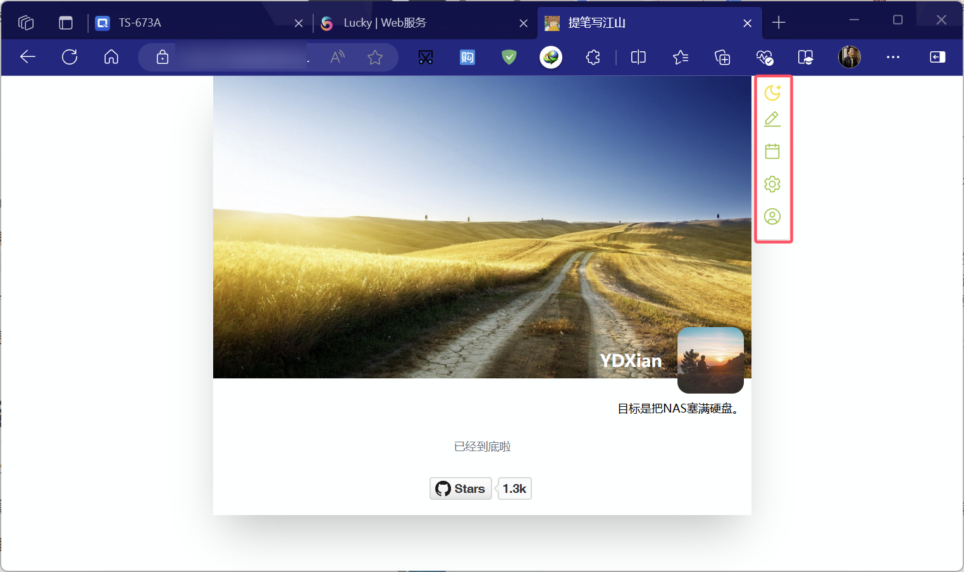Open the browser settings and more menu
964x572 pixels.
pyautogui.click(x=893, y=57)
